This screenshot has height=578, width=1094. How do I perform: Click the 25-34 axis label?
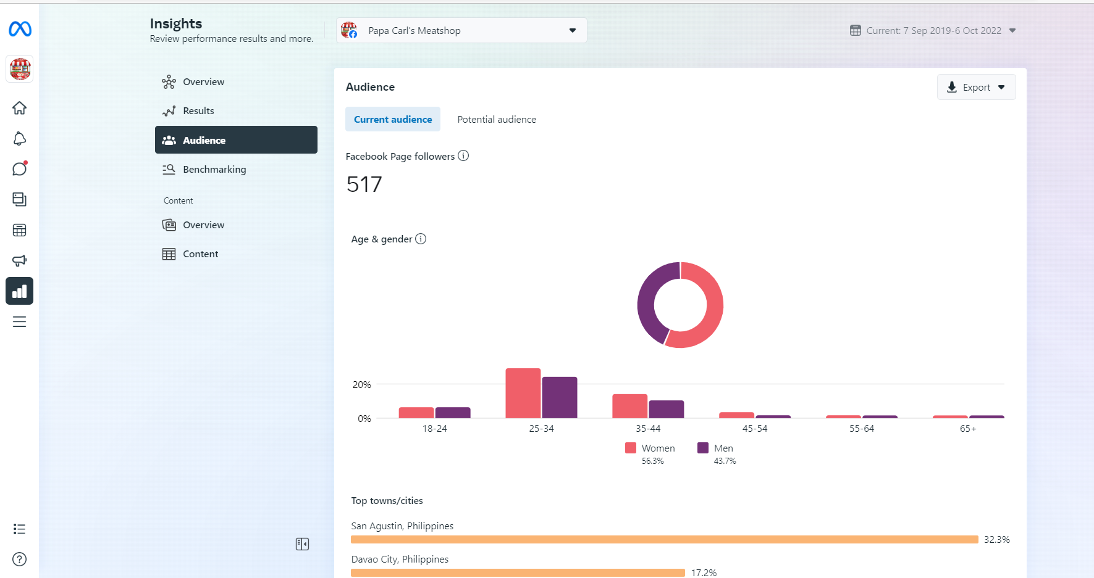tap(542, 429)
